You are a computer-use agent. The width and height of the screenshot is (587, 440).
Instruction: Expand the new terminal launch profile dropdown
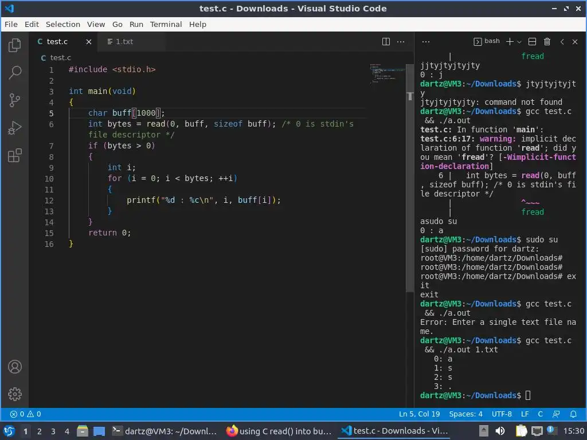519,42
